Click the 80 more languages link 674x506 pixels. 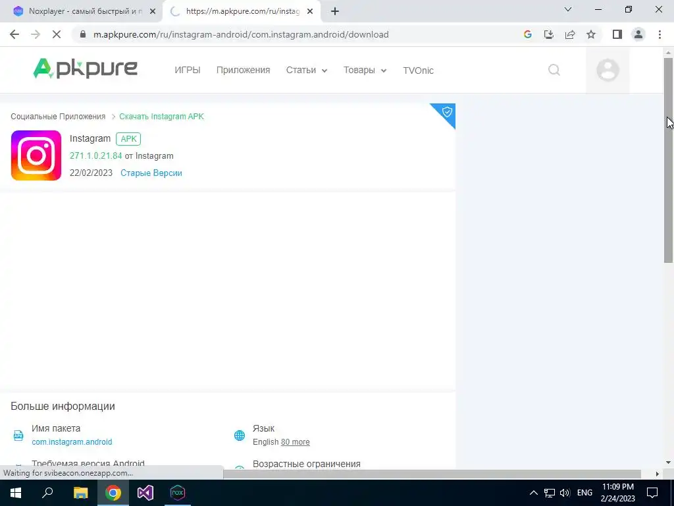(296, 442)
